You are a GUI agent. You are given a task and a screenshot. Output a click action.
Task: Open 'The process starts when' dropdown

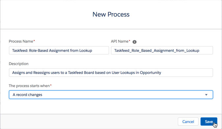click(x=111, y=95)
